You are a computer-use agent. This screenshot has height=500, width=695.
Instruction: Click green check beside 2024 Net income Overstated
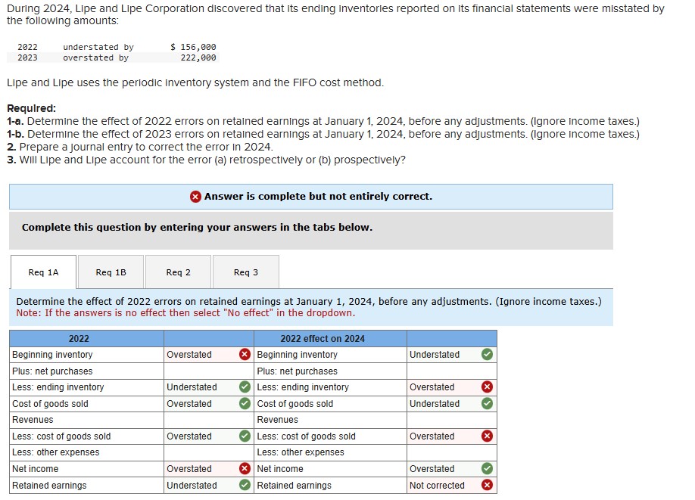click(487, 468)
